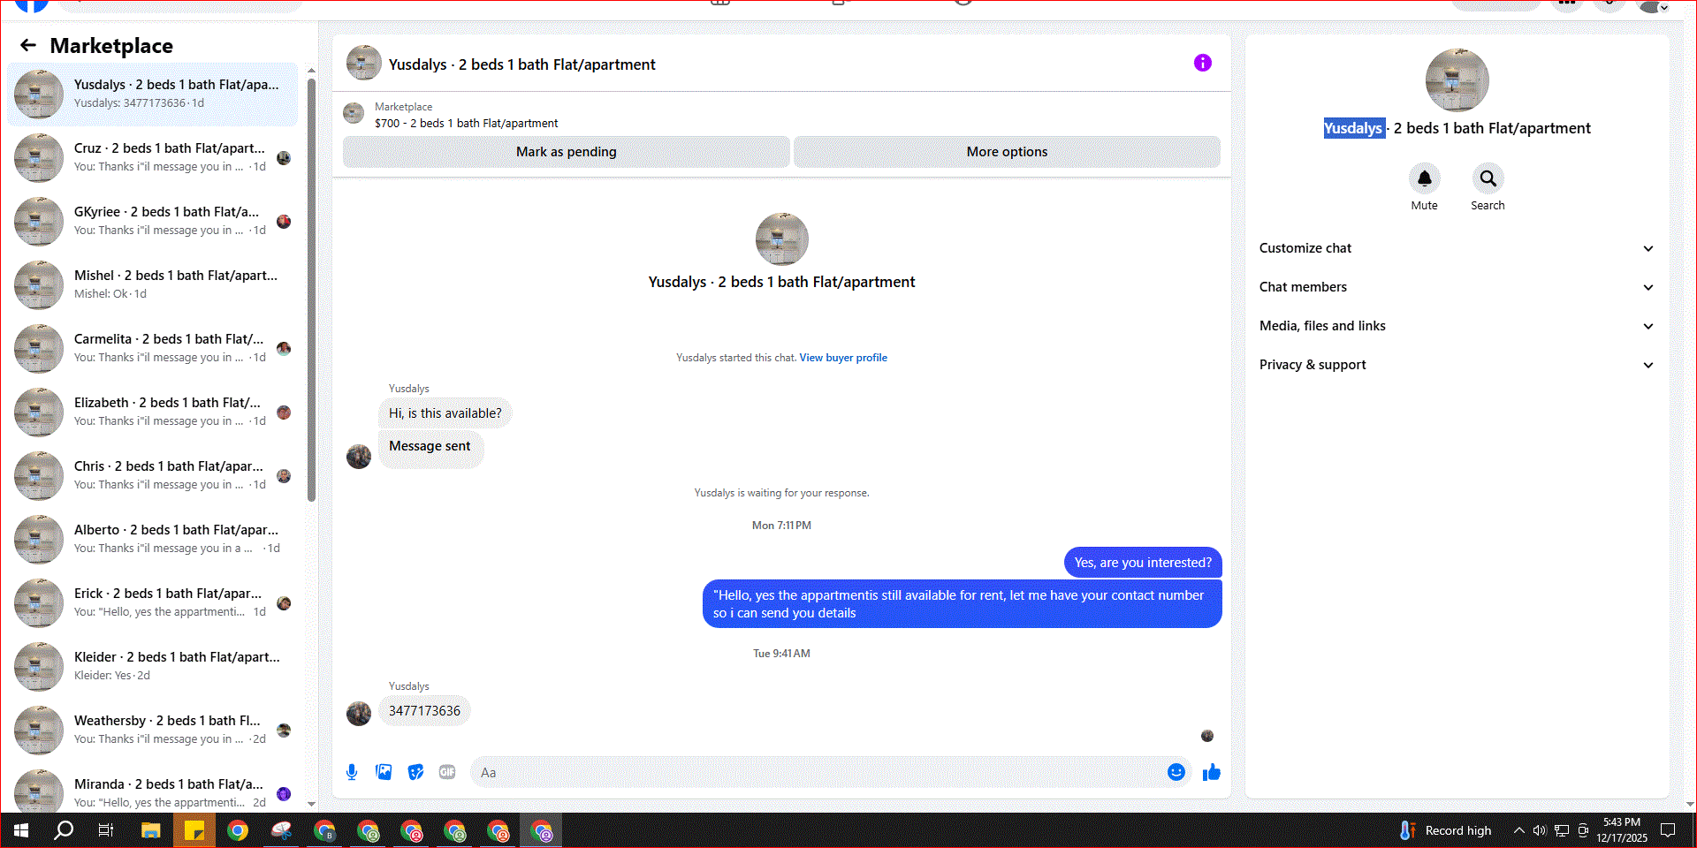Send a voice clip microphone icon

(x=352, y=772)
